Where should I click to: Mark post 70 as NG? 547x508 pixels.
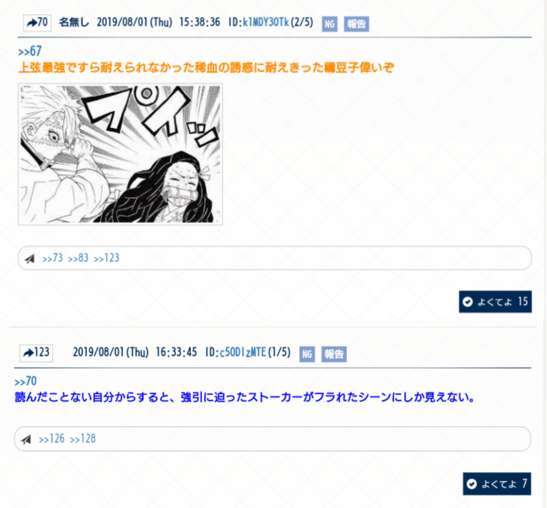click(x=329, y=24)
